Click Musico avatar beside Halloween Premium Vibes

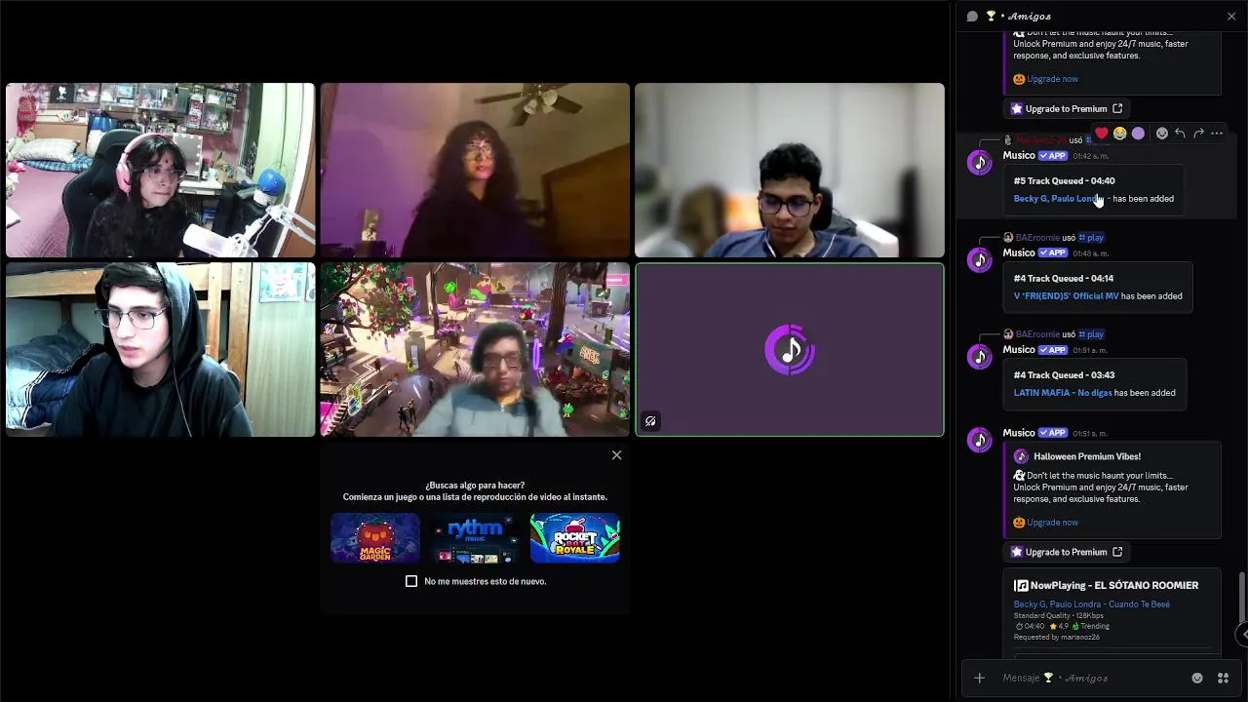pyautogui.click(x=980, y=440)
